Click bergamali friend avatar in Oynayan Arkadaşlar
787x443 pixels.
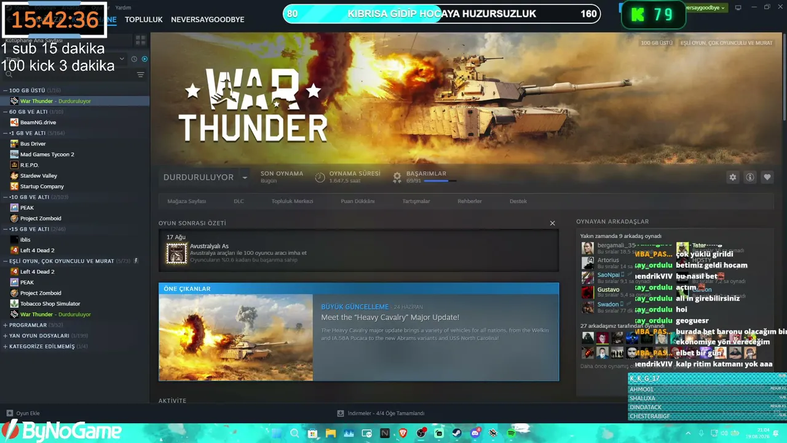point(588,248)
